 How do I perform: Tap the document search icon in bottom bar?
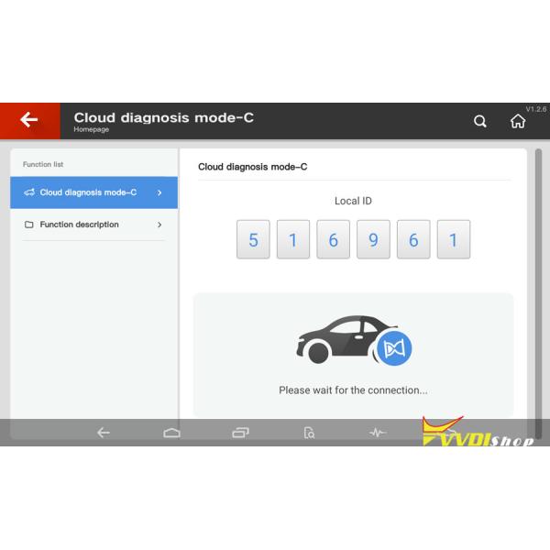[309, 433]
